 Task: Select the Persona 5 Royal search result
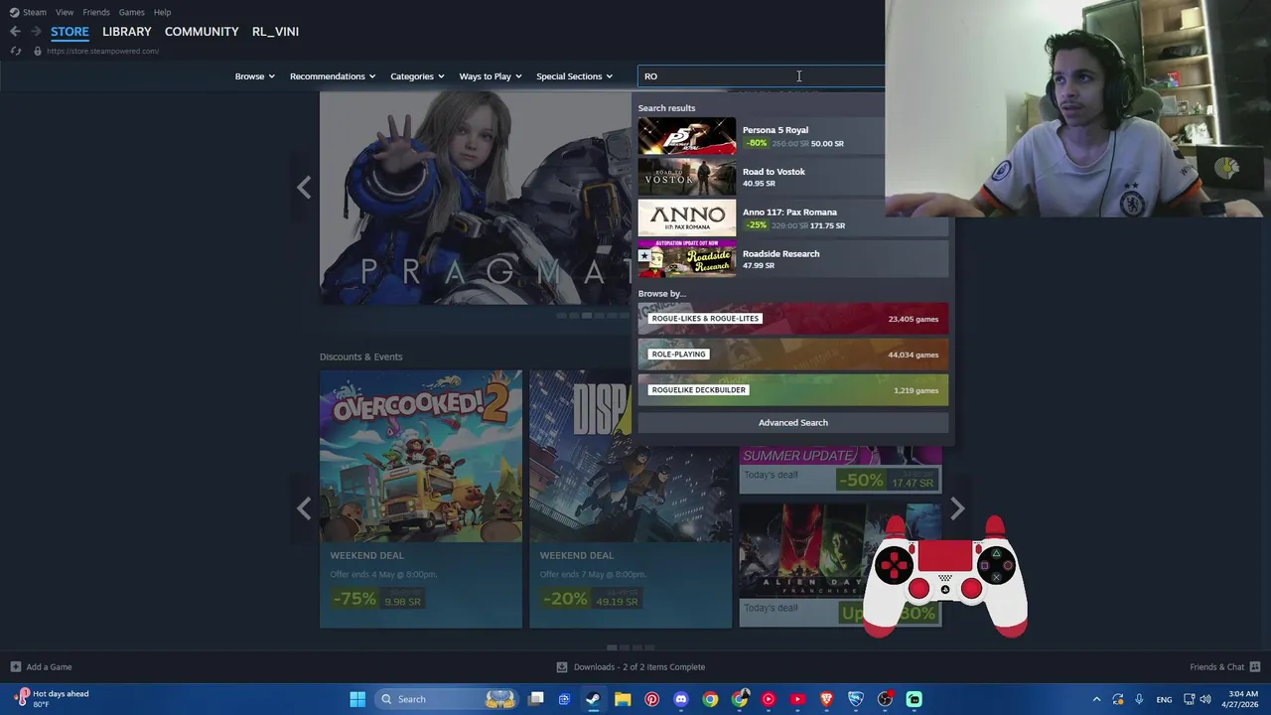(x=793, y=136)
